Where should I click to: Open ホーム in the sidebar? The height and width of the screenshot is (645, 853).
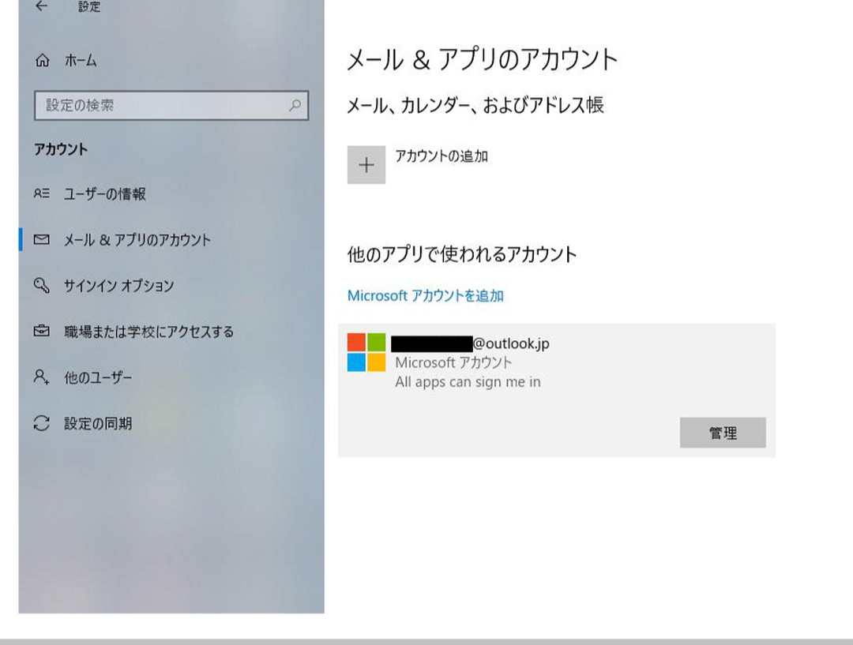click(81, 60)
